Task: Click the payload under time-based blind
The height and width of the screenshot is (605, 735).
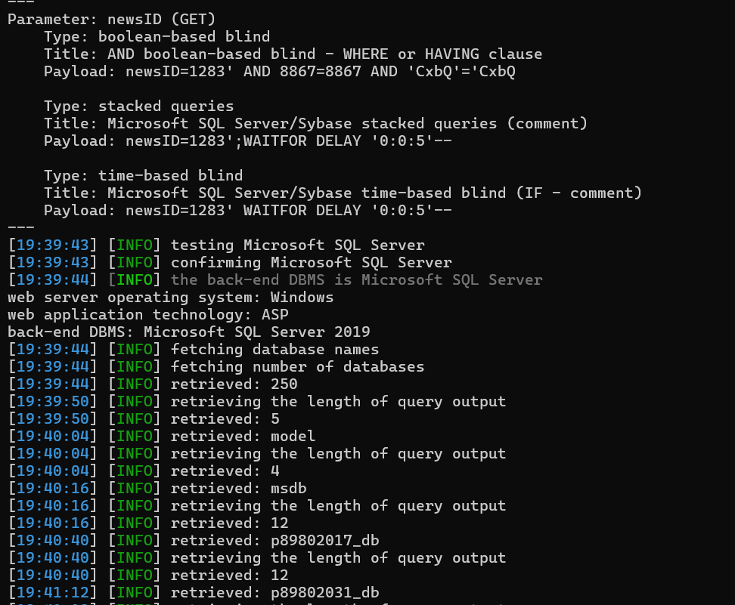Action: pyautogui.click(x=248, y=210)
